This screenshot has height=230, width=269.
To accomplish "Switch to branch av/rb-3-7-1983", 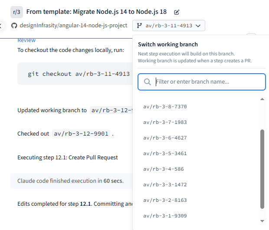I will click(x=165, y=122).
